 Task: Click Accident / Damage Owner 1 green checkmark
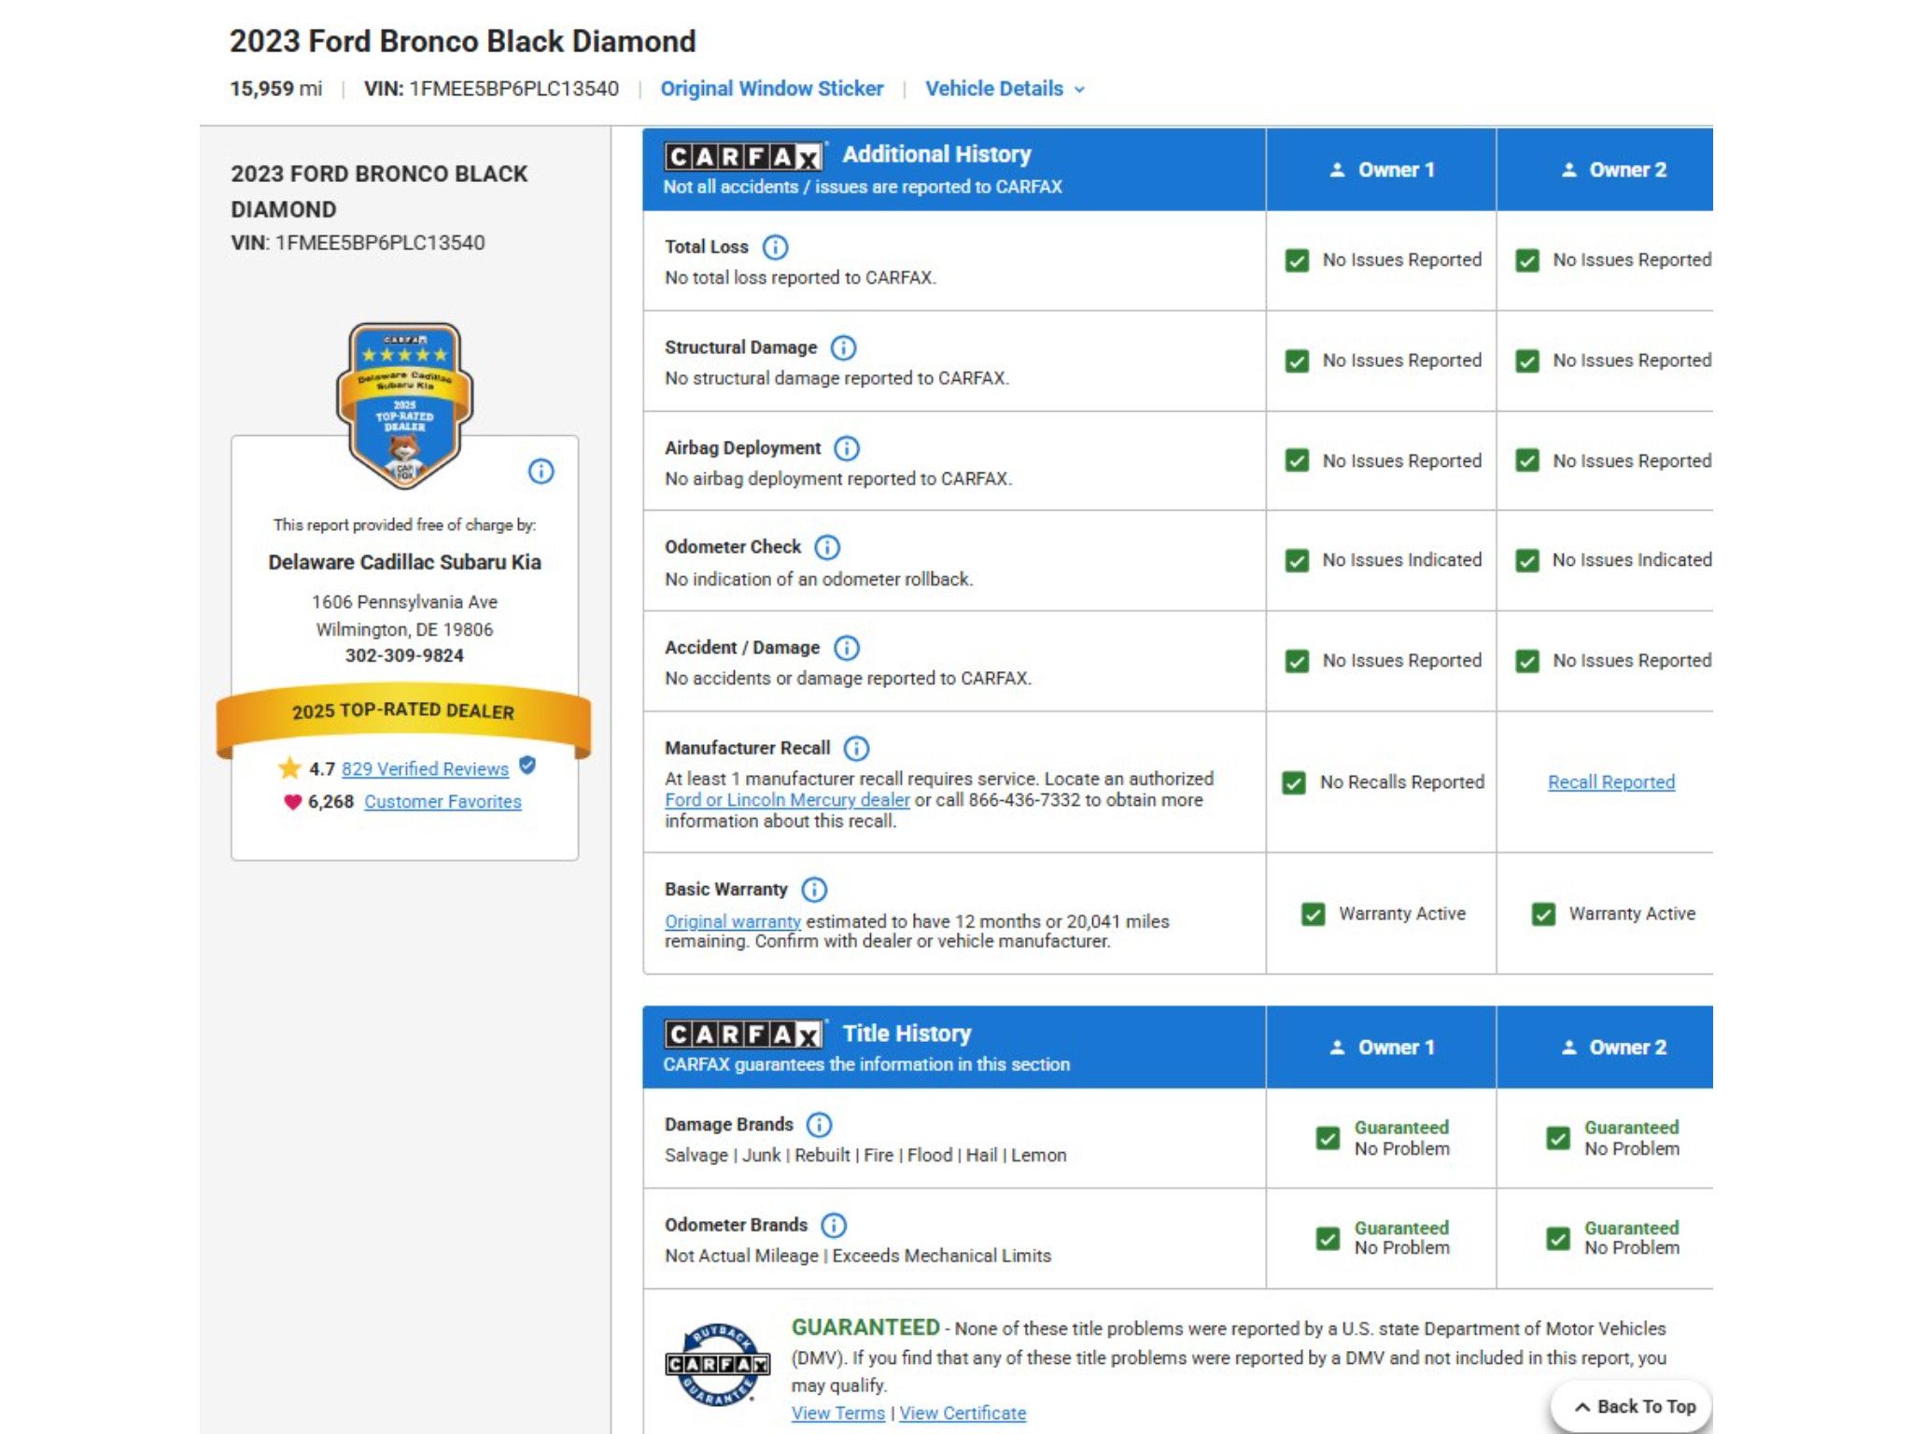pos(1297,662)
